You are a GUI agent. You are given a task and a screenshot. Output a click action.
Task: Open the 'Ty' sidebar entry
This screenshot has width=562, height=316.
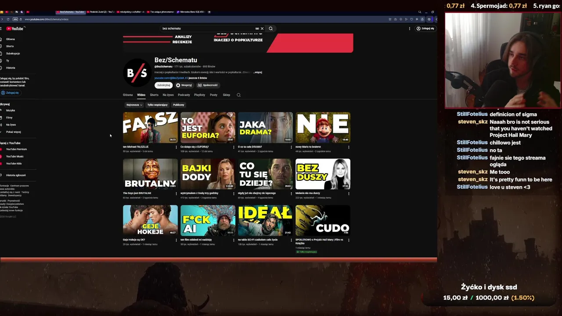7,61
